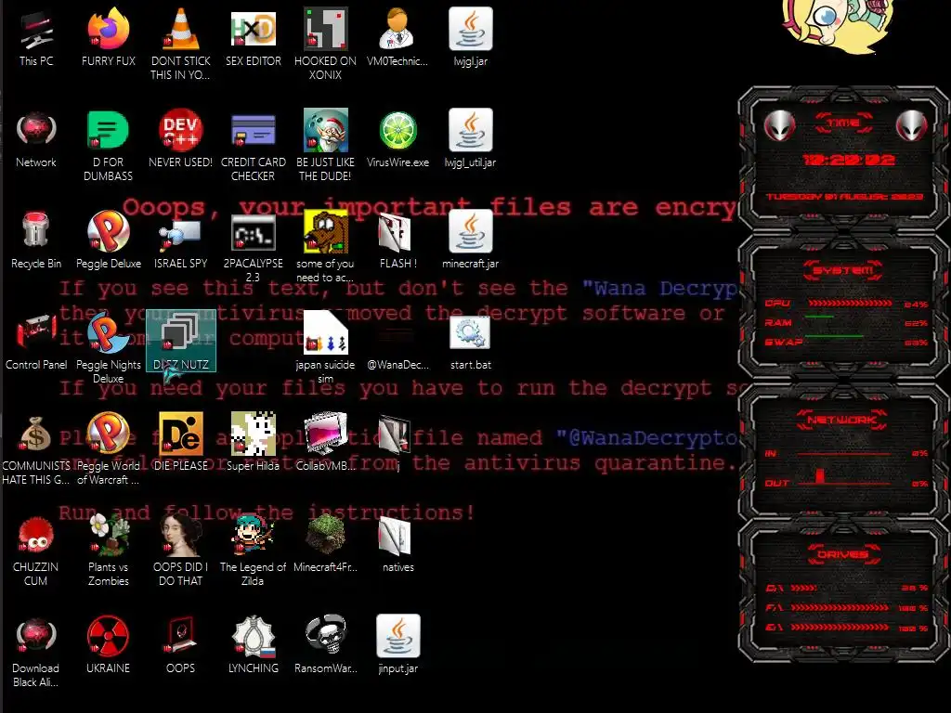Viewport: 951px width, 713px height.
Task: Select the jinput.jar Java file
Action: coord(397,645)
